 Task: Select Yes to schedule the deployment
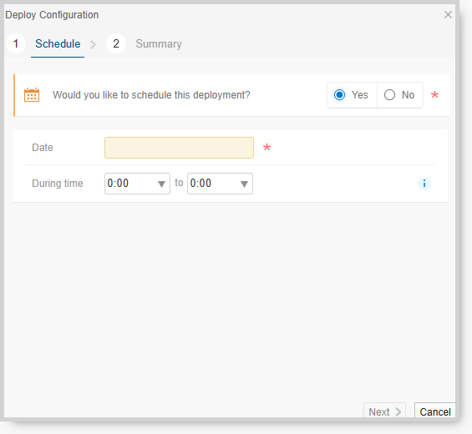click(339, 95)
